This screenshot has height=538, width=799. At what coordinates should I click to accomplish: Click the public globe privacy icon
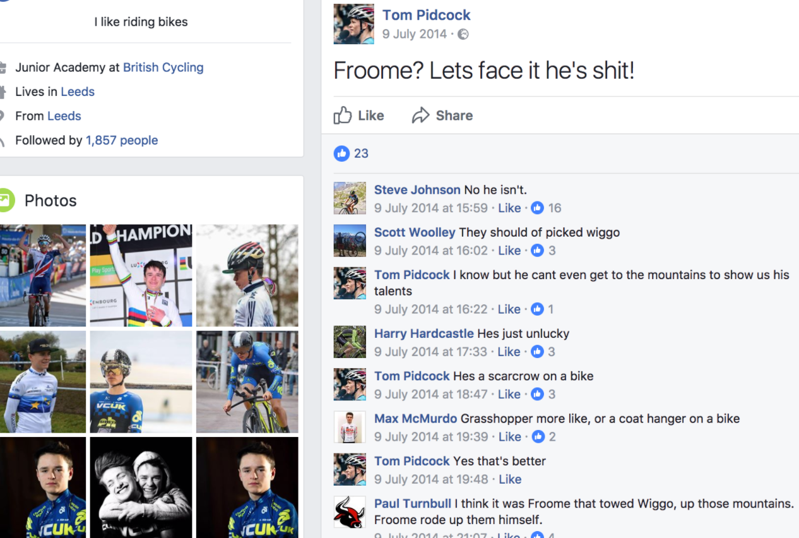pyautogui.click(x=463, y=34)
